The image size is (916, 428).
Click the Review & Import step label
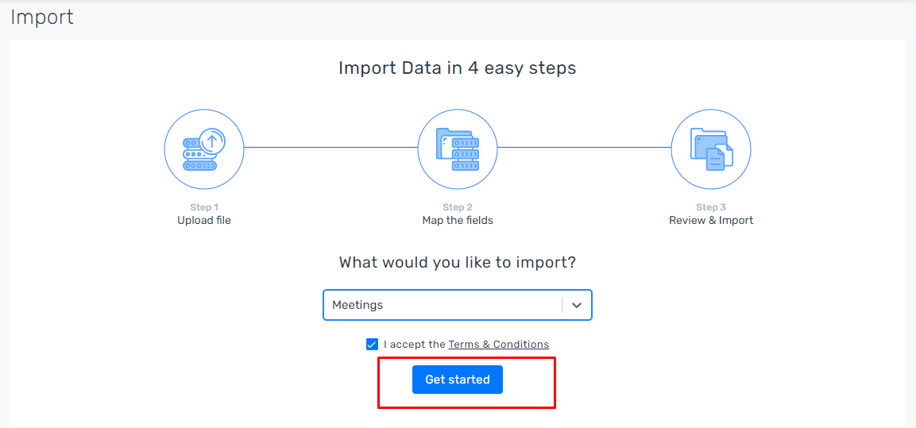pos(711,221)
